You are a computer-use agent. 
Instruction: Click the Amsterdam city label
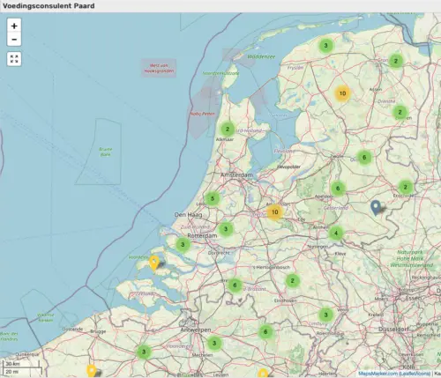point(236,175)
